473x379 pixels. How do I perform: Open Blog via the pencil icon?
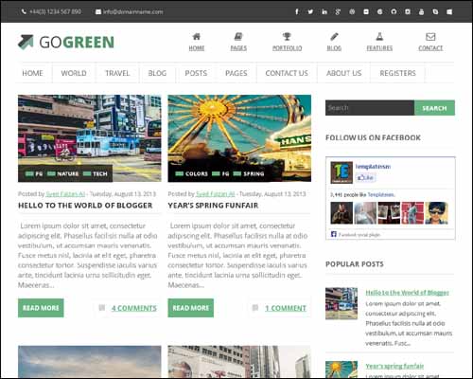click(334, 37)
